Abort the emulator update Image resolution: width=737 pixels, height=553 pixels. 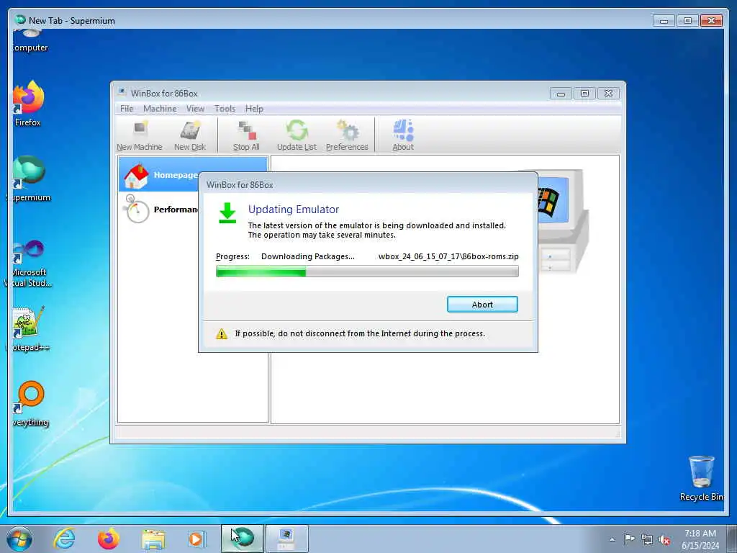point(482,305)
